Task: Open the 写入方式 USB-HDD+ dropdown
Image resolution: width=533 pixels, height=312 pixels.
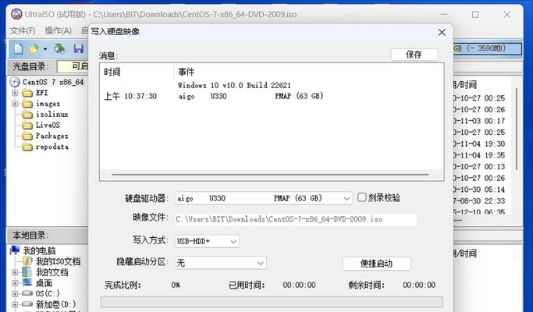Action: point(233,241)
